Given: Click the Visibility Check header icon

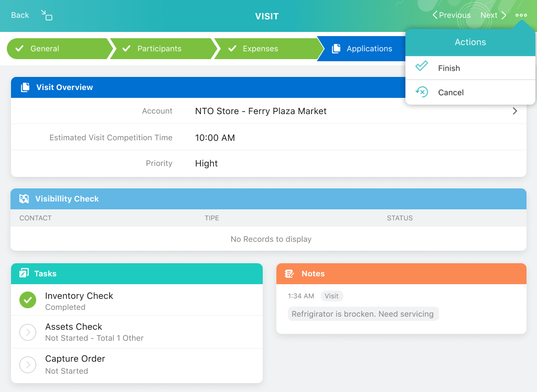Looking at the screenshot, I should coord(24,199).
